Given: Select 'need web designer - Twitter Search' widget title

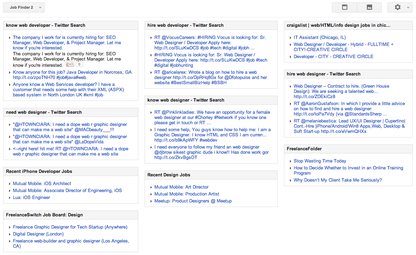Looking at the screenshot, I should pos(44,112).
